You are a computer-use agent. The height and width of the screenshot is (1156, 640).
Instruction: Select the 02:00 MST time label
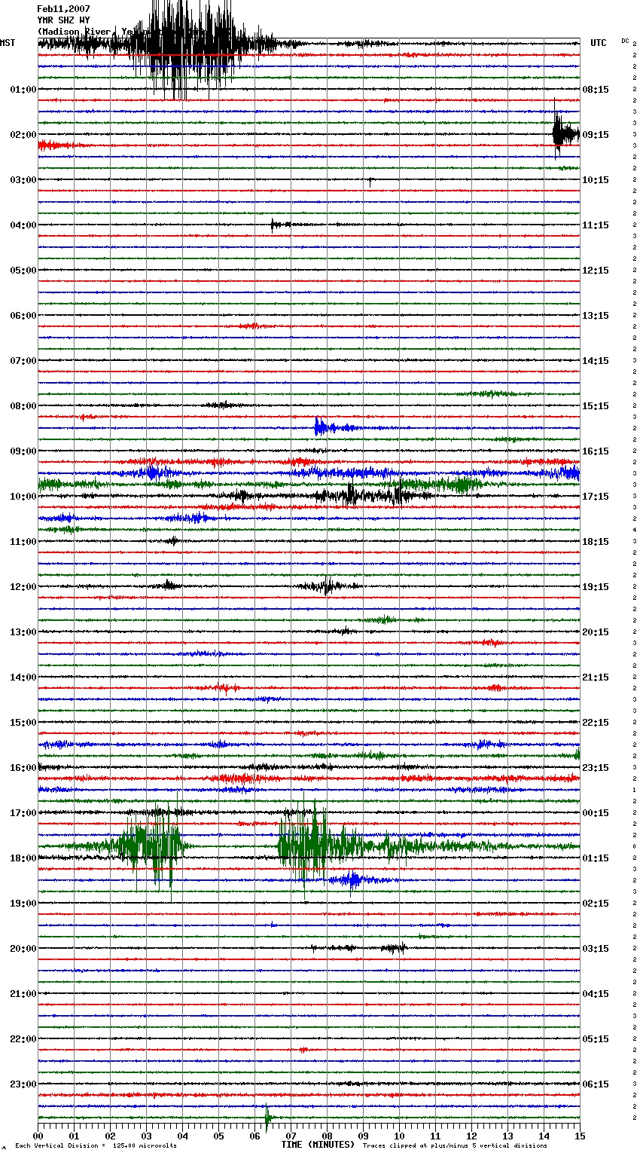coord(23,135)
